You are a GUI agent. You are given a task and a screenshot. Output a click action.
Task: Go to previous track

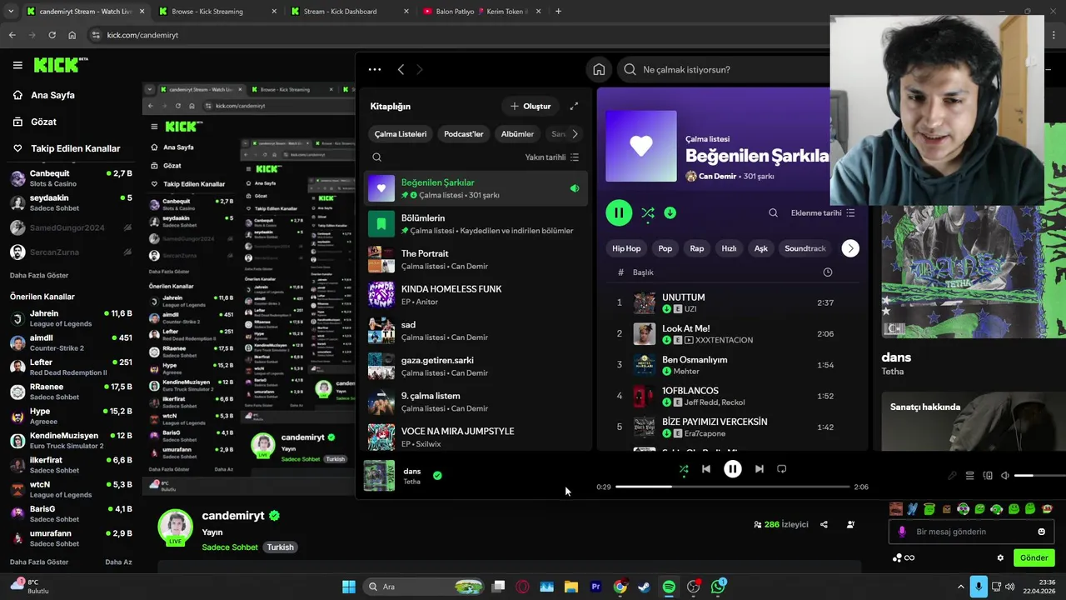click(706, 469)
